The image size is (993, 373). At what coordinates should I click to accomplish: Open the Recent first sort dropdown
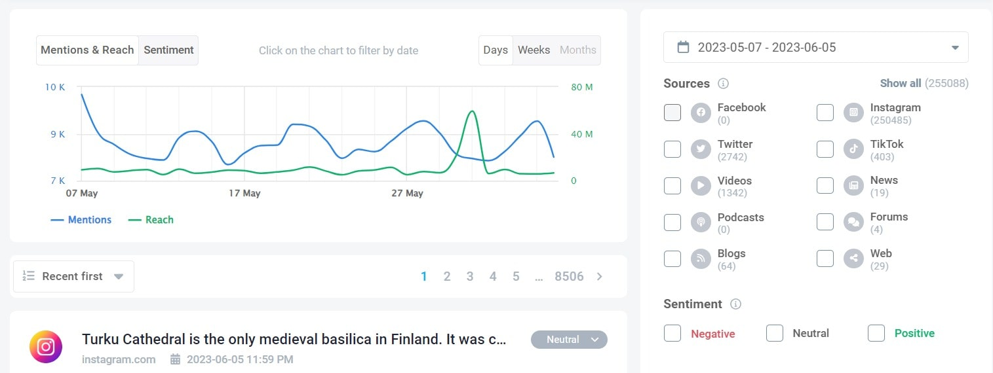point(73,276)
